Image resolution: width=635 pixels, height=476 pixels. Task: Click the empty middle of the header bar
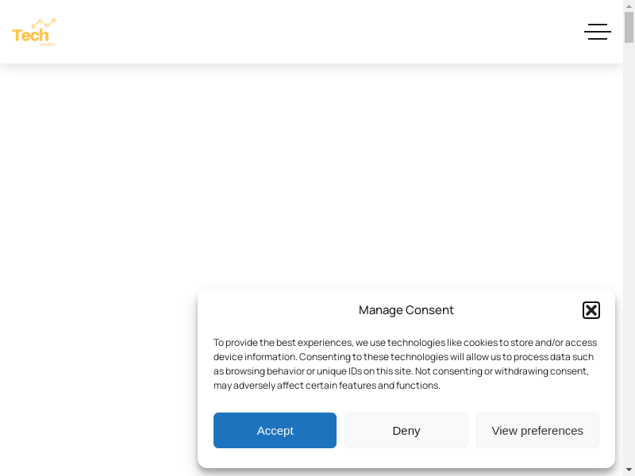tap(317, 32)
